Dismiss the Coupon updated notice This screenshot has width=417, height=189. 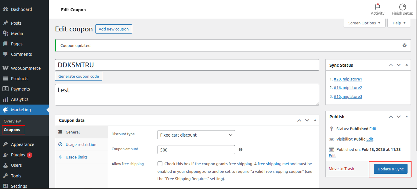(404, 45)
